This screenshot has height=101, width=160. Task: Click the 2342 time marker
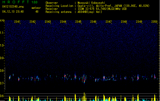[33, 22]
